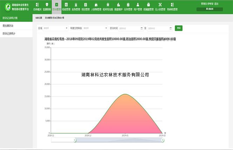
Task: Click the green 查询 search button
Action: (x=179, y=28)
